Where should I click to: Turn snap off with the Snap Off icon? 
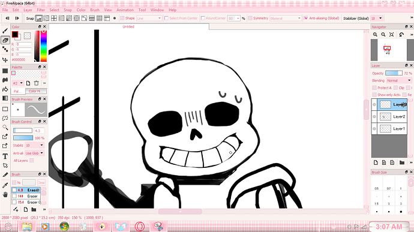click(39, 18)
